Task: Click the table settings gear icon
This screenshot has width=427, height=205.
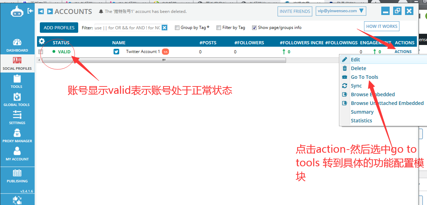Action: (x=42, y=41)
